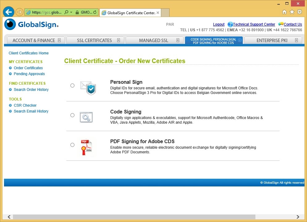This screenshot has width=307, height=222.
Task: Click the IE page icon in address bar
Action: (x=28, y=12)
